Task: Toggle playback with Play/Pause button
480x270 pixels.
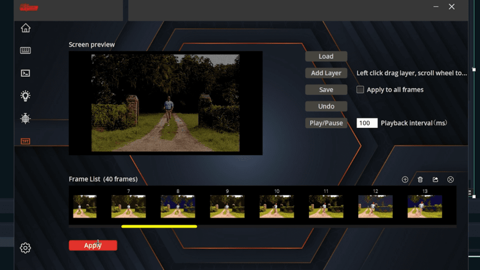Action: [x=326, y=123]
